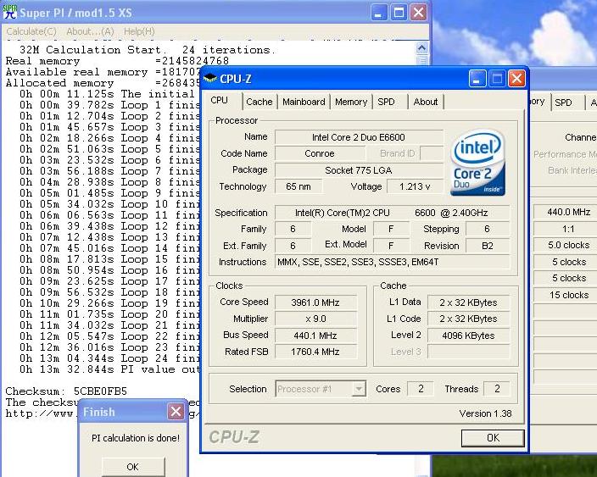Click the Super PI scrollbar up arrow
597x477 pixels.
coord(421,48)
